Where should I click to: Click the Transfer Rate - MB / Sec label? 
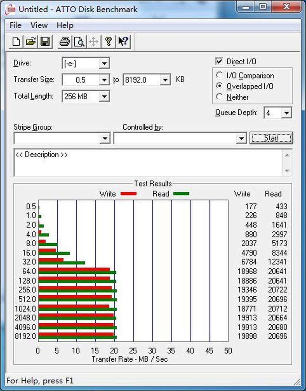point(130,359)
